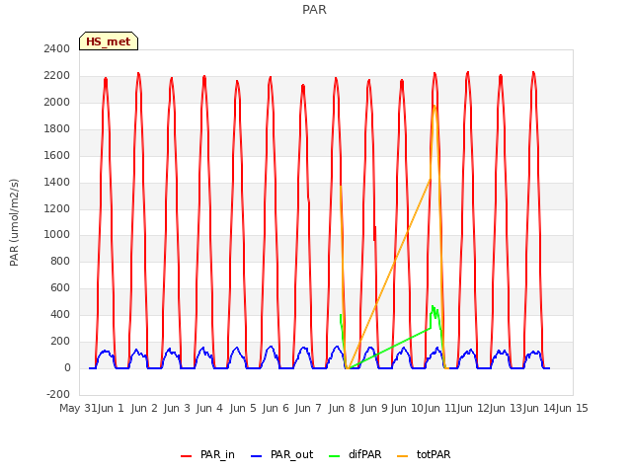
Task: Click the HS_met annotation label
Action: click(x=109, y=41)
